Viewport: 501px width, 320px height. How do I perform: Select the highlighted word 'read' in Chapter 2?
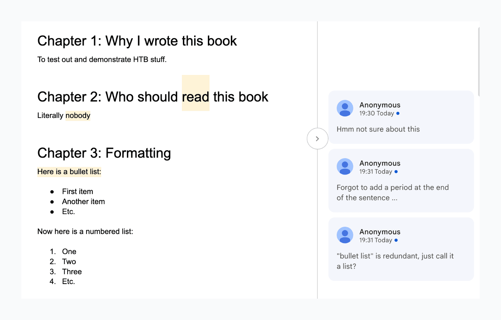pyautogui.click(x=195, y=97)
